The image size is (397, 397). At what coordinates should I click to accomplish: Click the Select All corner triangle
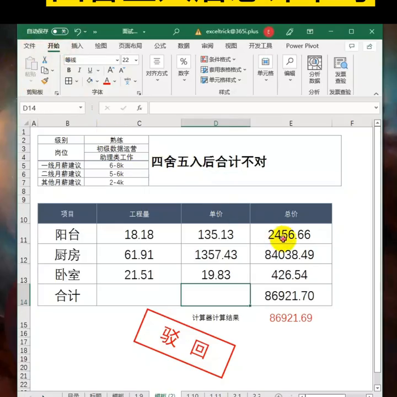pos(26,124)
